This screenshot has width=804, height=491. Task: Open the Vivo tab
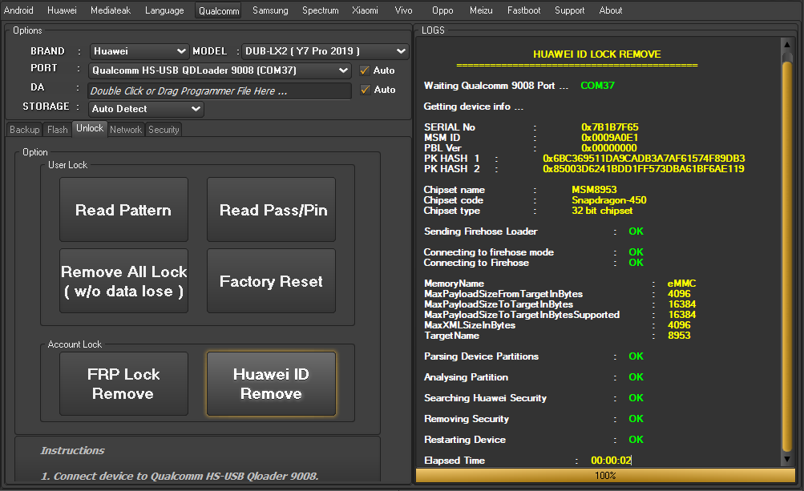(x=403, y=10)
